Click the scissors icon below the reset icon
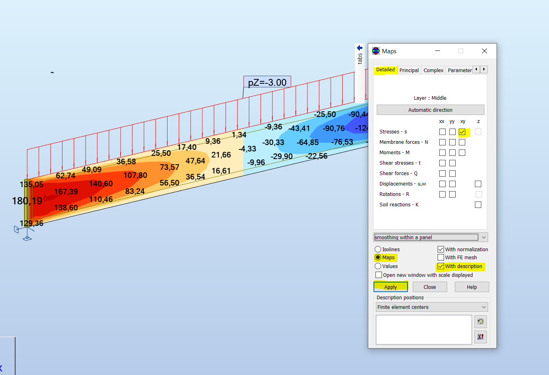The height and width of the screenshot is (375, 549). 480,337
